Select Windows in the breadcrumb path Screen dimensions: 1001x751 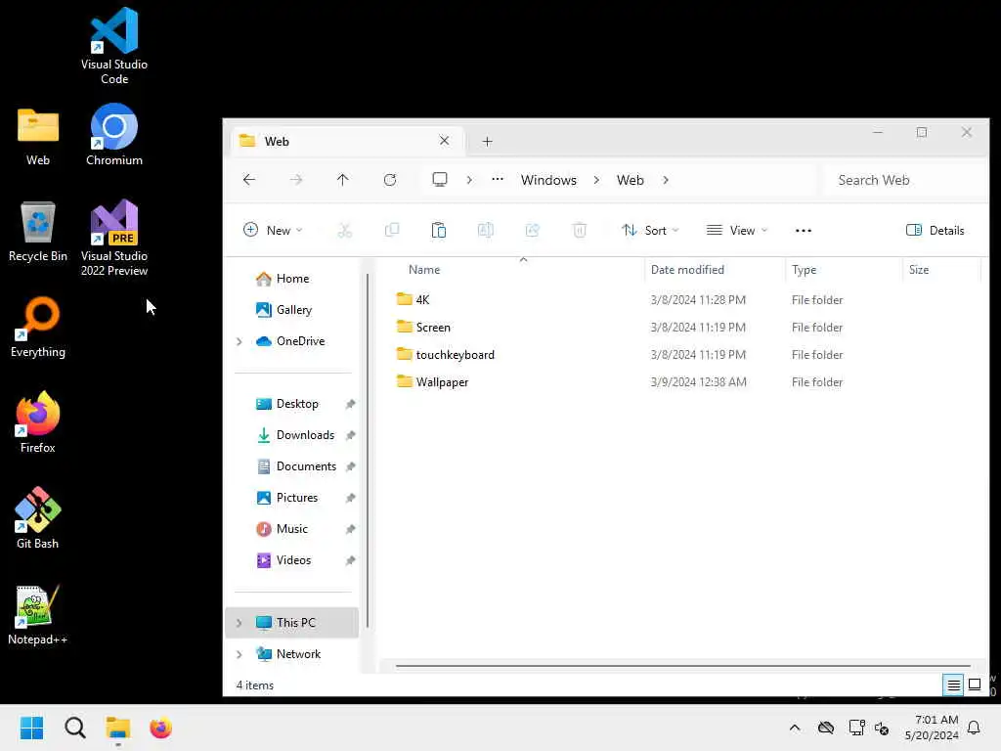click(x=548, y=180)
